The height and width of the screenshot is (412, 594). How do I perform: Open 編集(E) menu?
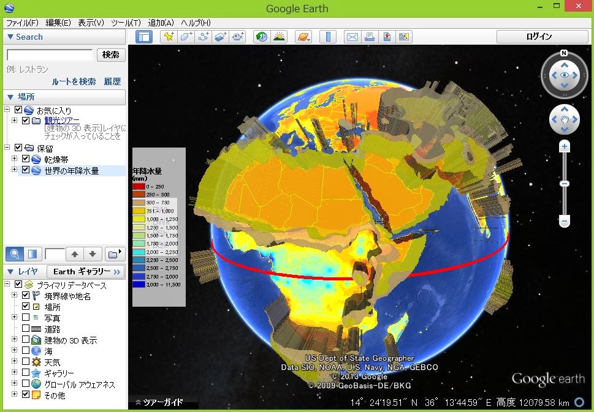58,23
